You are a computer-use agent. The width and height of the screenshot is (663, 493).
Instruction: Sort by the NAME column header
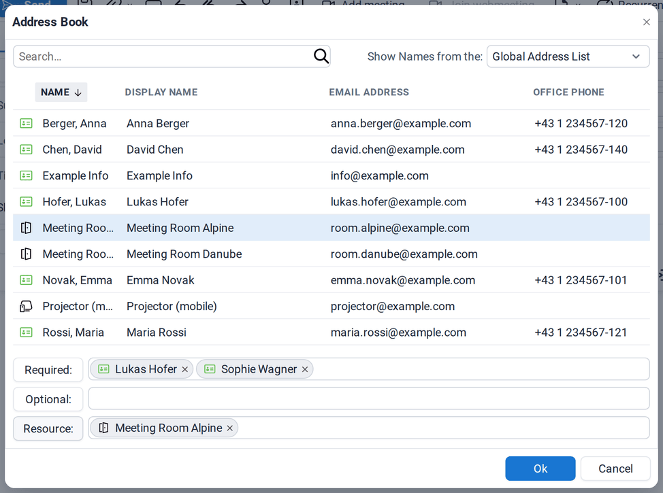(61, 92)
